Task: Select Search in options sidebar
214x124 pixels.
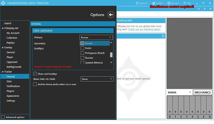Action: (8, 23)
